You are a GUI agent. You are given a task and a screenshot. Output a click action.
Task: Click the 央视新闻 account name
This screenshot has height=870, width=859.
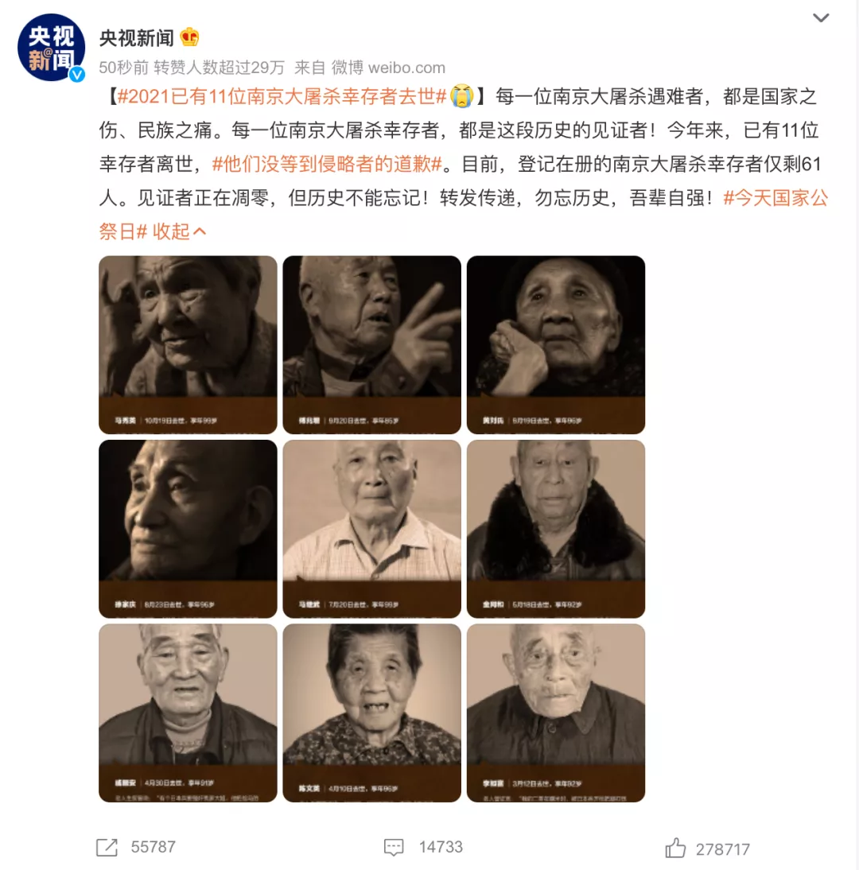click(x=137, y=37)
